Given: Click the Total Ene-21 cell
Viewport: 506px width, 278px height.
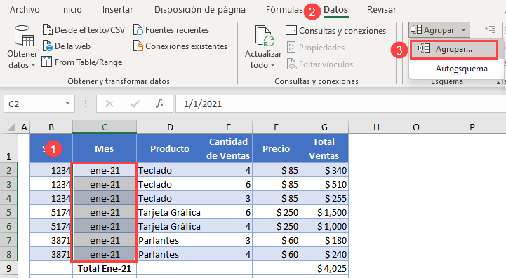Looking at the screenshot, I should (x=105, y=268).
